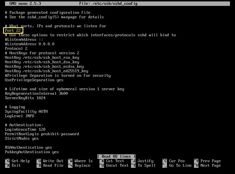Click the 'UsePrivilegeSeparation yes' line
235x174 pixels.
pos(34,80)
